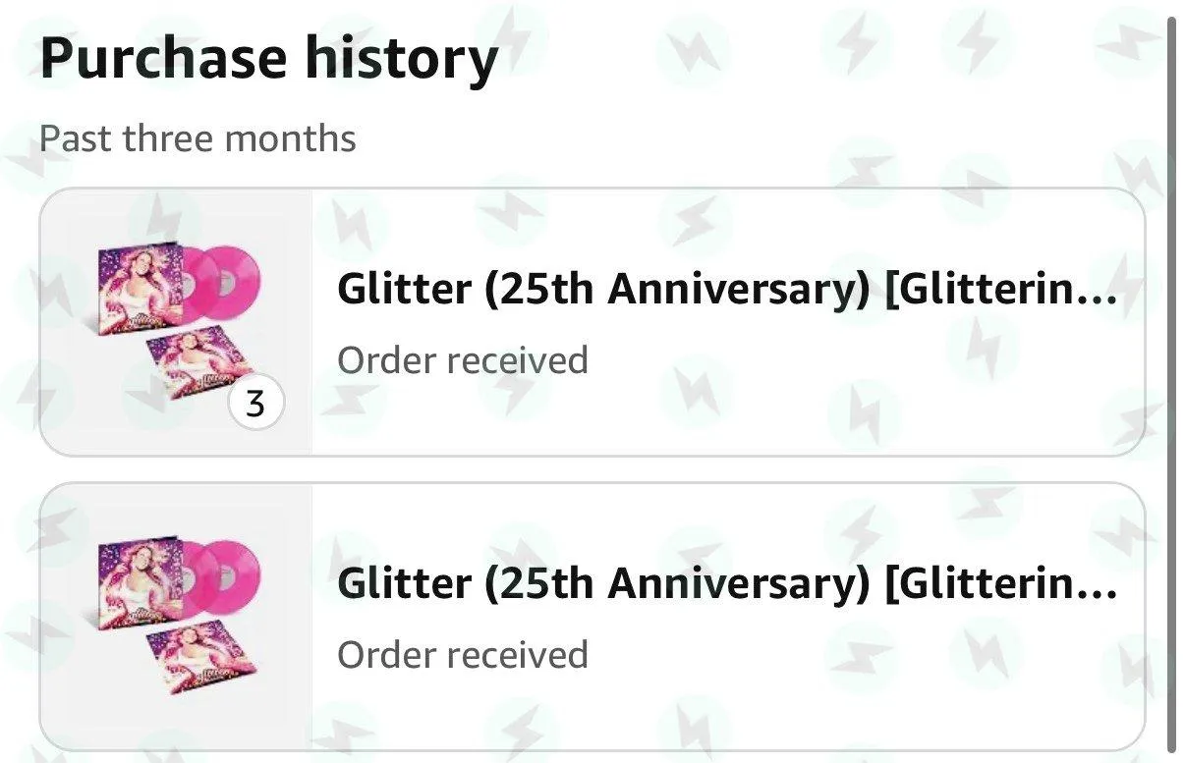Open the first order's product thumbnail
Image resolution: width=1185 pixels, height=763 pixels.
176,322
